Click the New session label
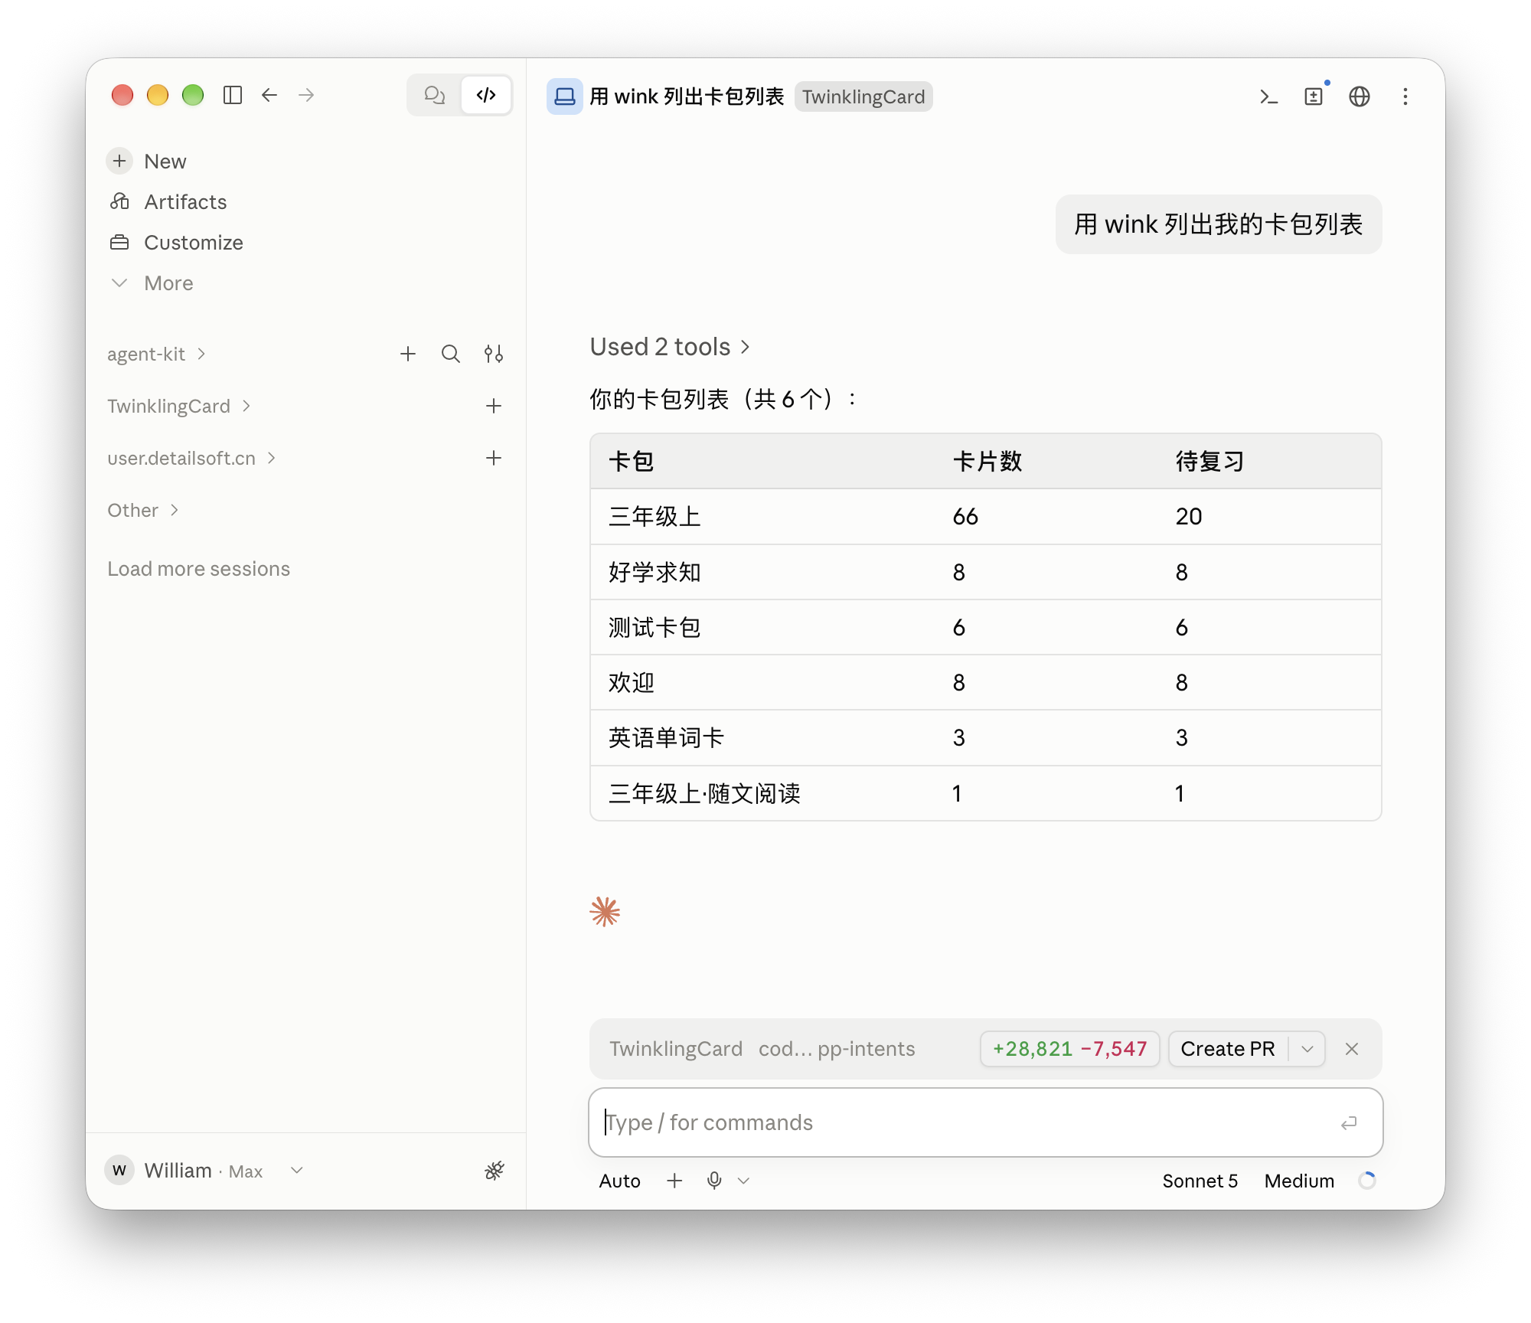Screen dimensions: 1531x1323 [165, 162]
